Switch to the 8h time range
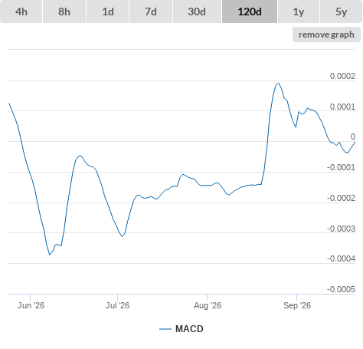 [x=64, y=12]
